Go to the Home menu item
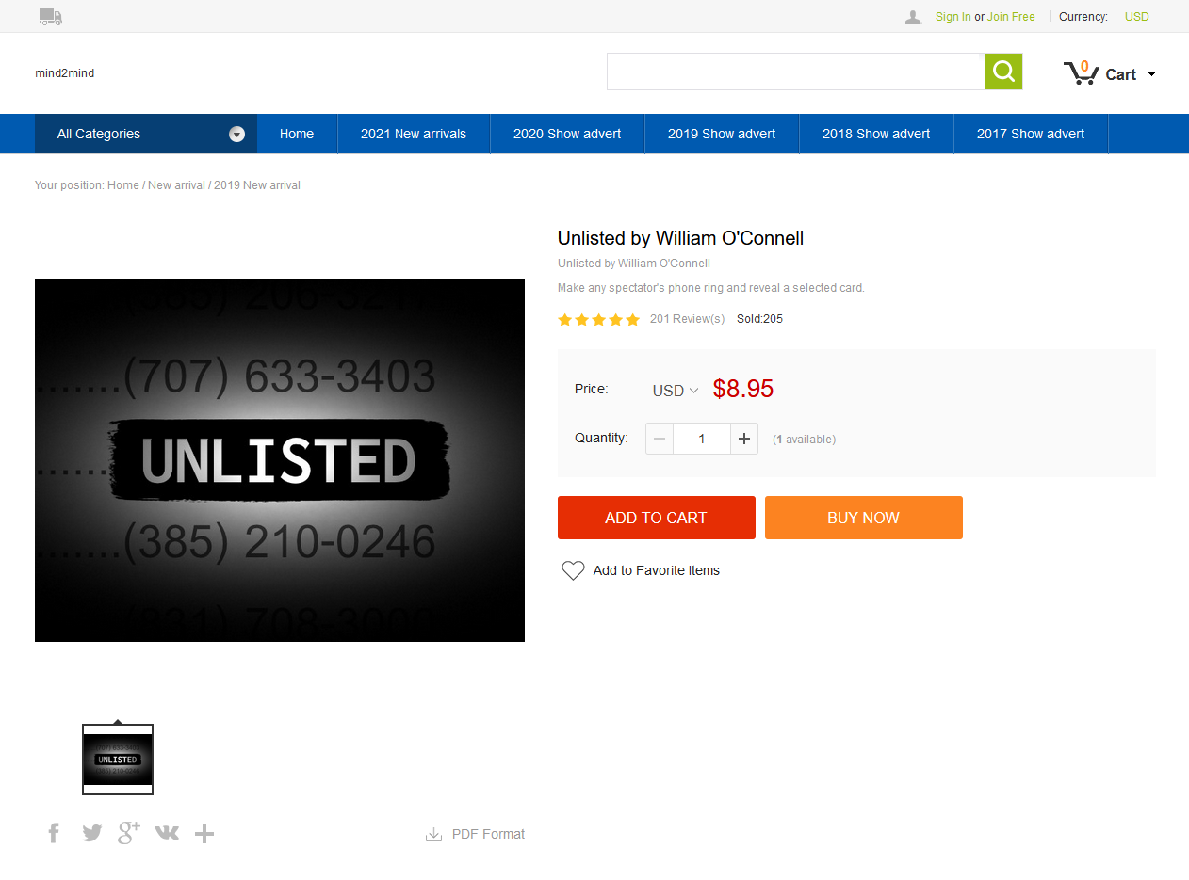 [297, 134]
